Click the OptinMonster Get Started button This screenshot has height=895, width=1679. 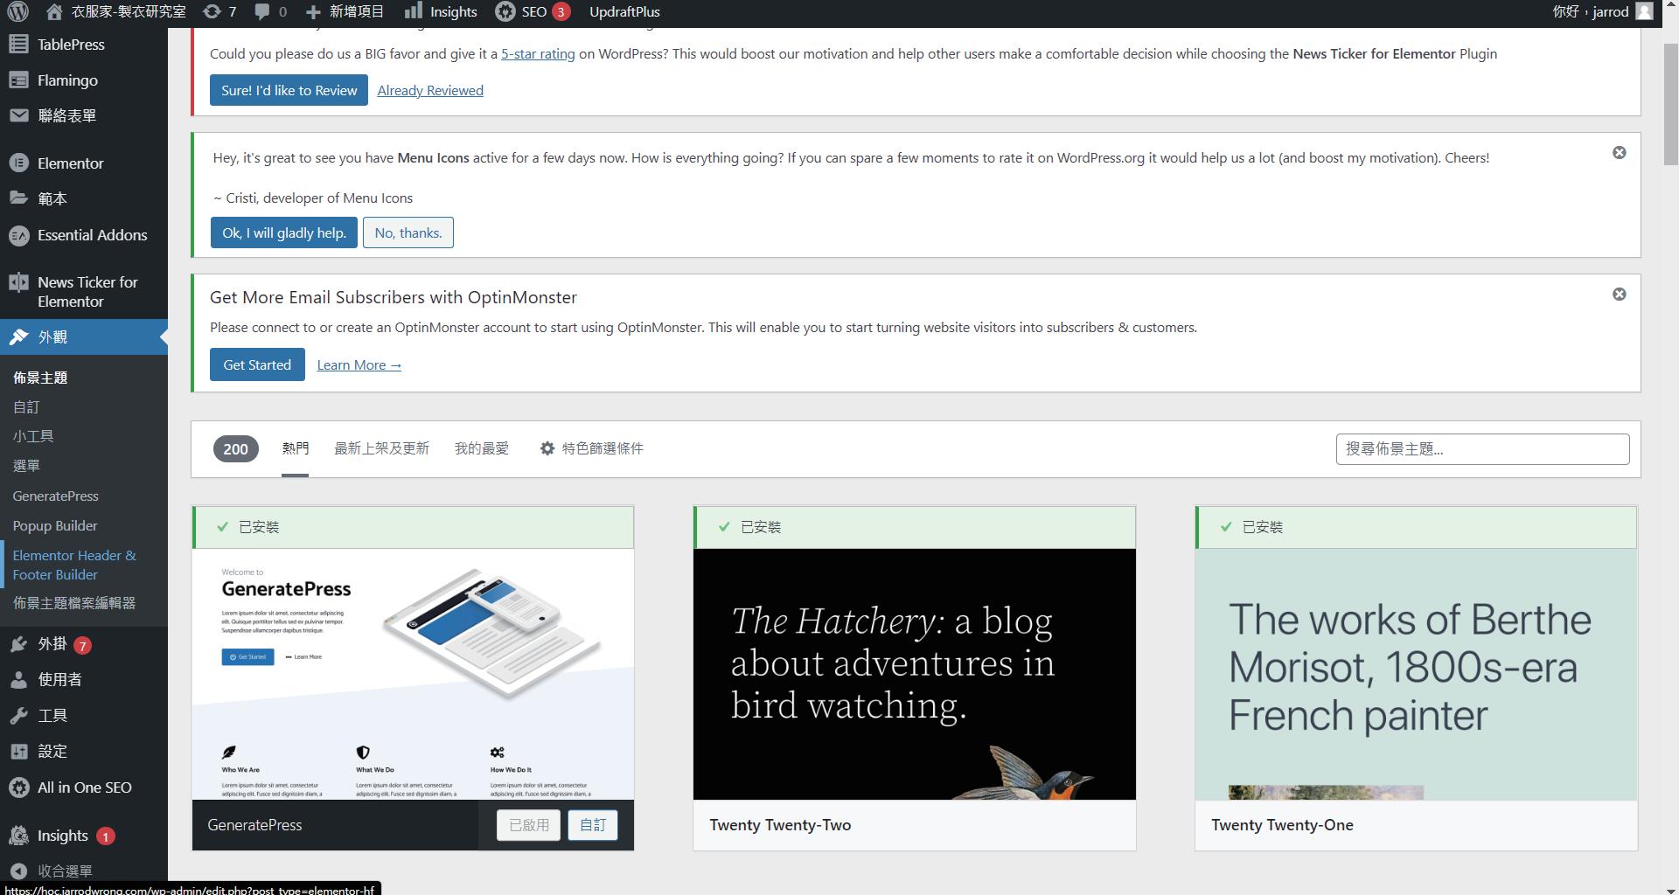[257, 364]
